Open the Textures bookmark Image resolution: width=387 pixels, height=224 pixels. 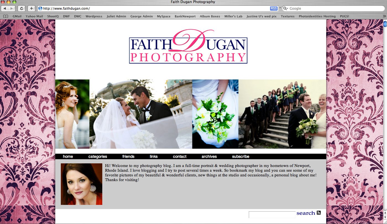(x=287, y=16)
